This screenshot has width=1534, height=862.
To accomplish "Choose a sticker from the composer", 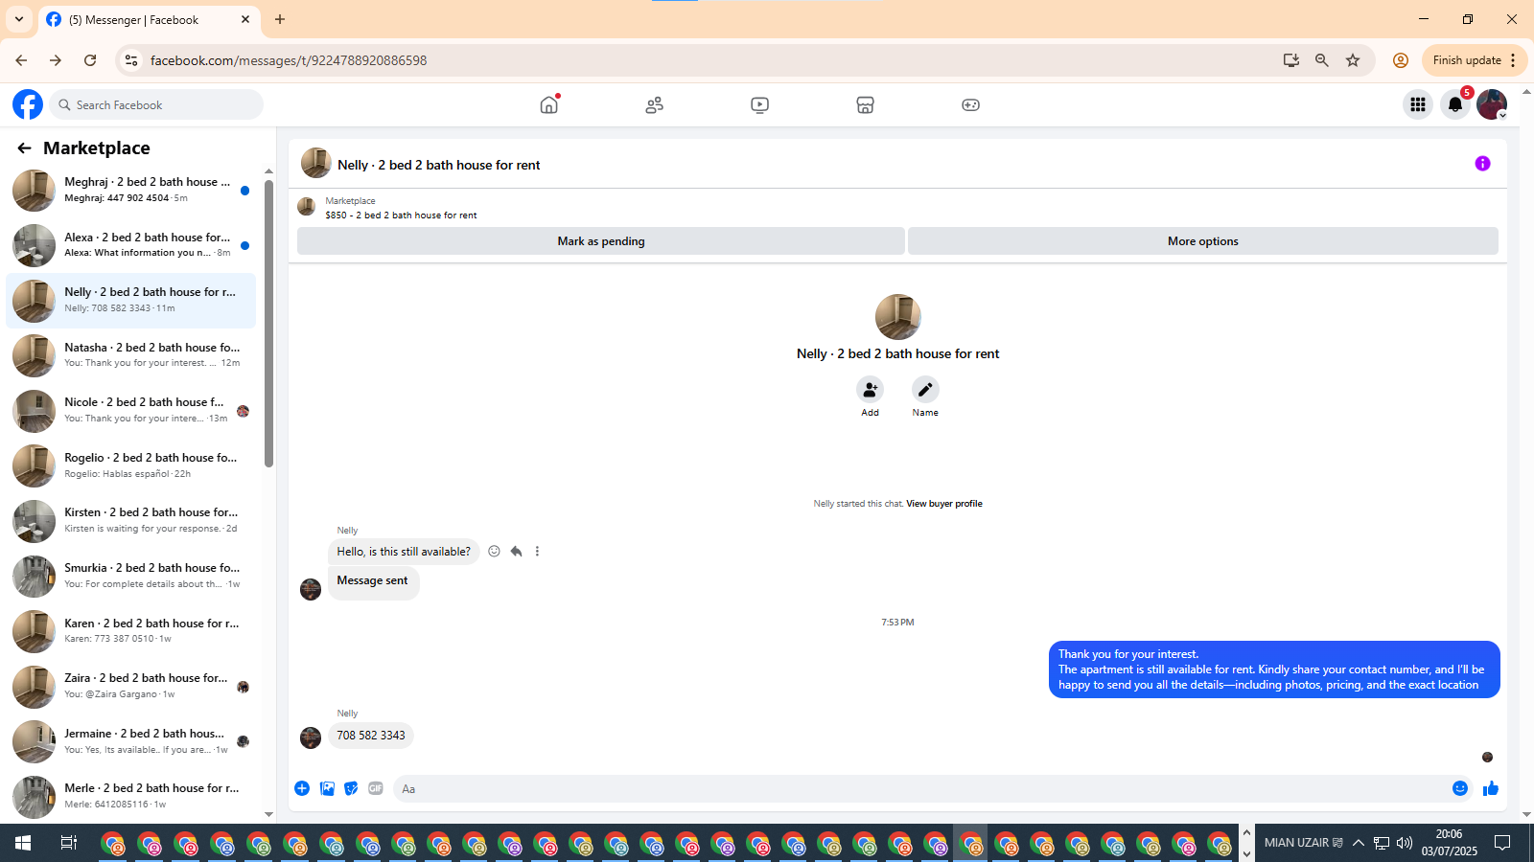I will click(351, 788).
